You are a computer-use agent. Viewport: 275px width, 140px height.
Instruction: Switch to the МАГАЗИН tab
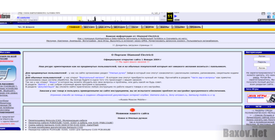tap(89, 27)
